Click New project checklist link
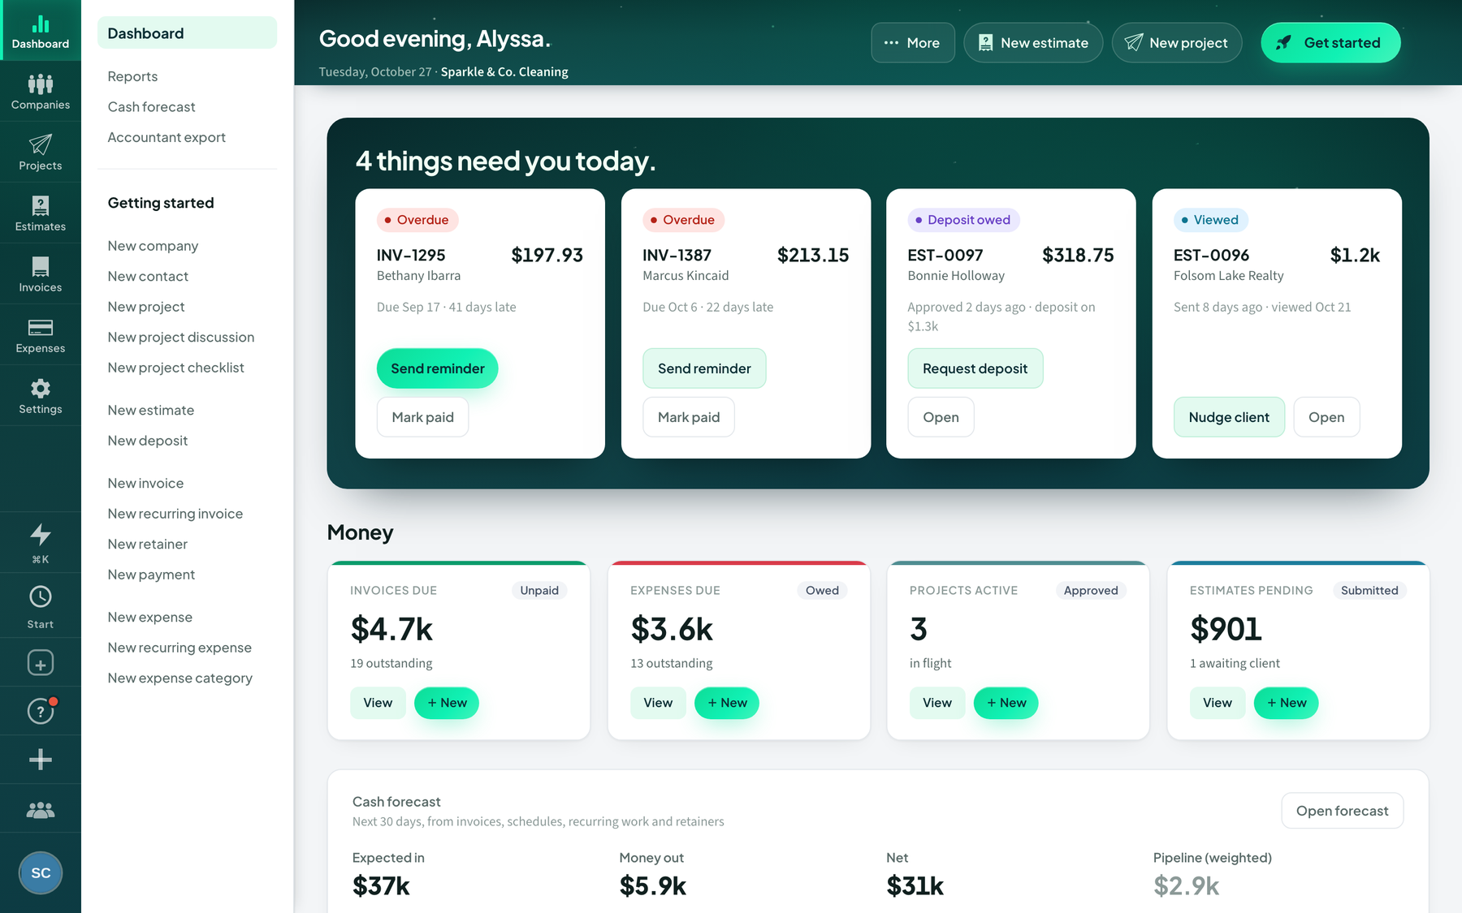This screenshot has width=1462, height=913. (x=176, y=368)
